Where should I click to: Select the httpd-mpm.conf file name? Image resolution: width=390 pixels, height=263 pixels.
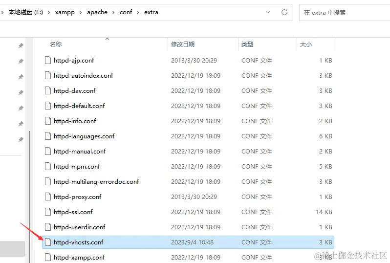coord(77,167)
